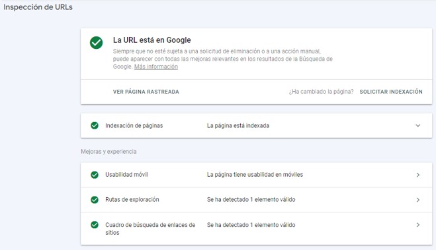Click green check icon next to Rutas de exploración
Image resolution: width=436 pixels, height=250 pixels.
(95, 200)
